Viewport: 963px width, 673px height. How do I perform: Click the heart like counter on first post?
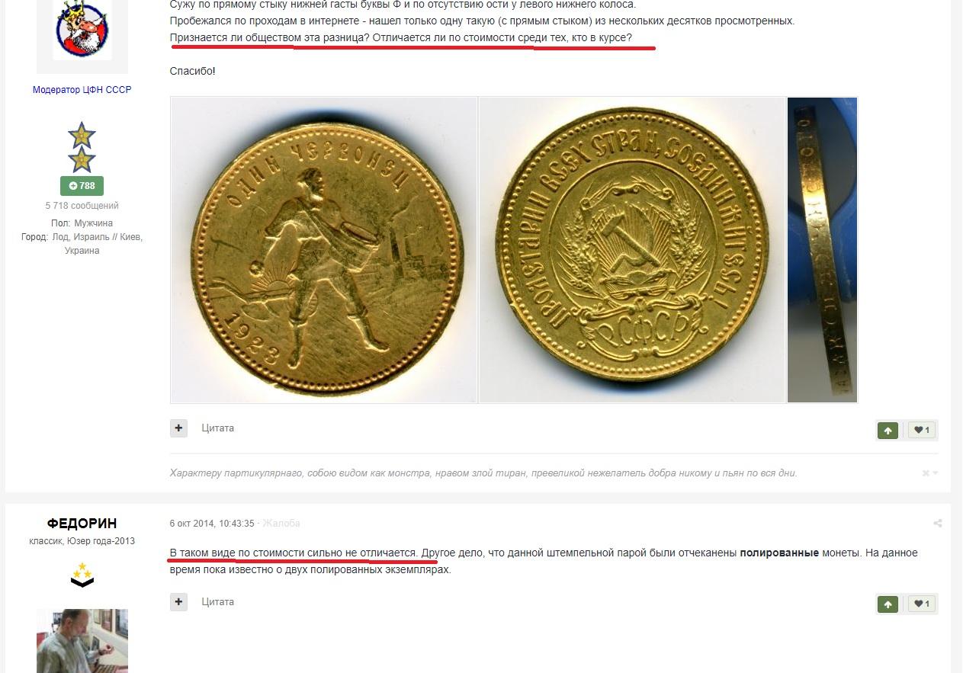(923, 431)
